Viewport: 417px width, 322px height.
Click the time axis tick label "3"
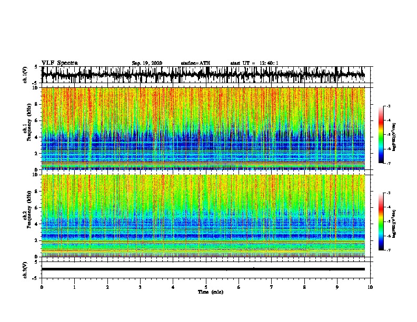tap(140, 287)
